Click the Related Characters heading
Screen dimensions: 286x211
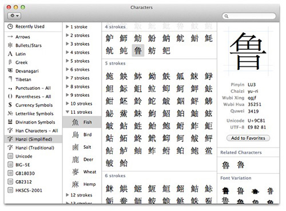click(241, 153)
